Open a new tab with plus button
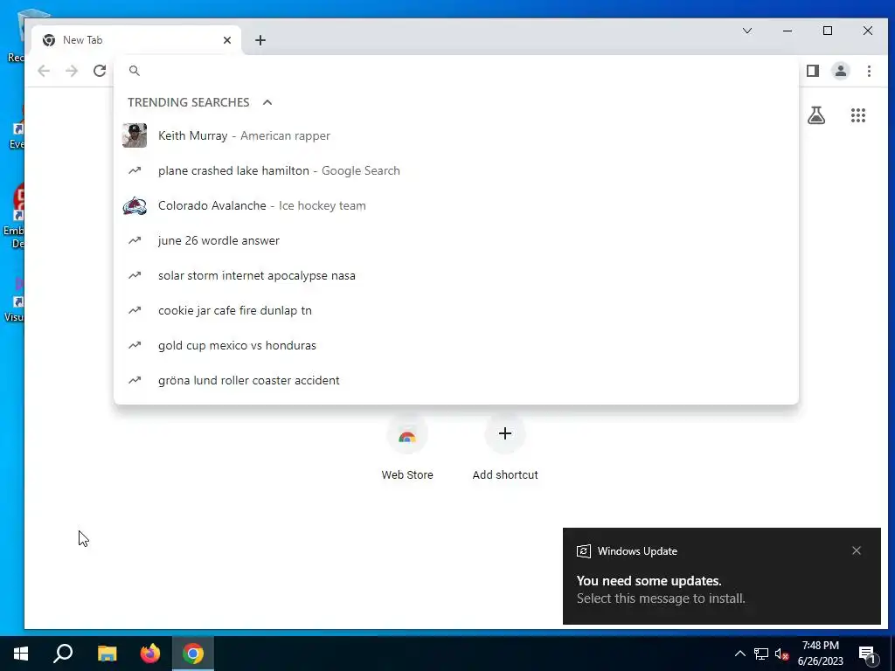Screen dimensions: 895x671 [260, 40]
